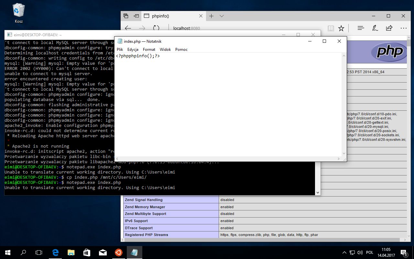Click the terminal scrollbar down arrow

(318, 193)
